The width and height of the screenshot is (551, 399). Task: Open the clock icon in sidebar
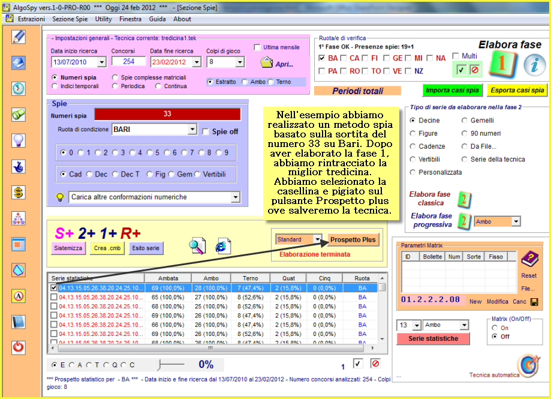[18, 89]
